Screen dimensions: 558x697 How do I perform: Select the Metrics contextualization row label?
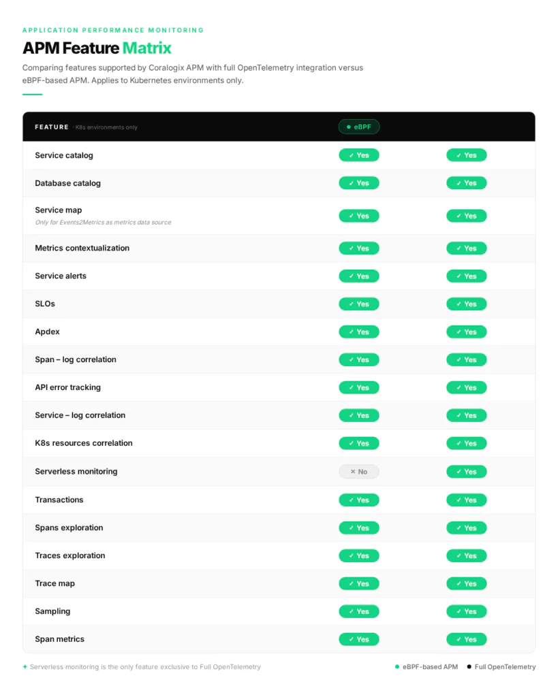[x=82, y=248]
